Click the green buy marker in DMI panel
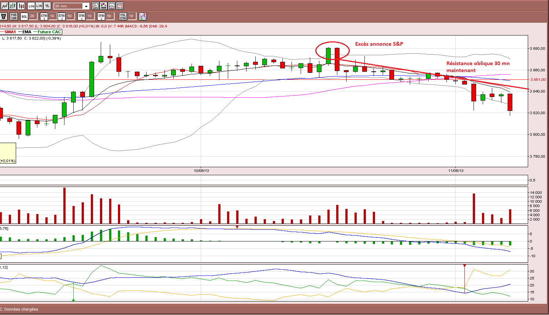Viewport: 549px width, 315px height. coord(74,300)
